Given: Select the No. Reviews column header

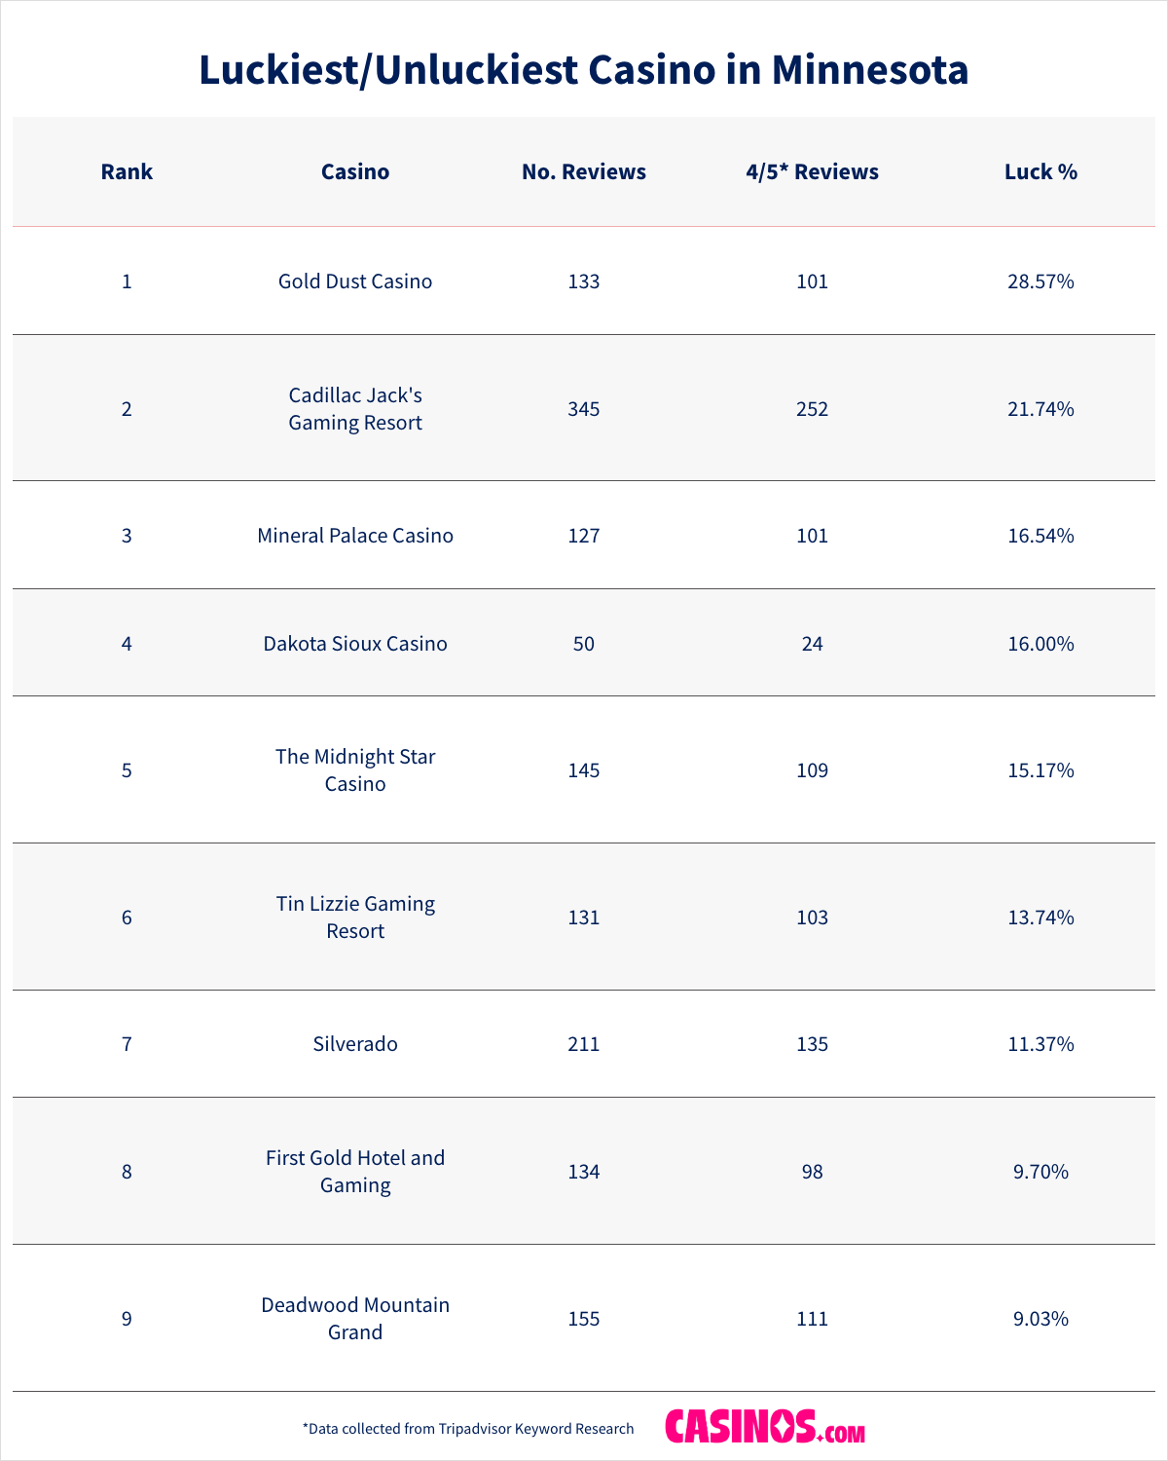Looking at the screenshot, I should (x=584, y=172).
